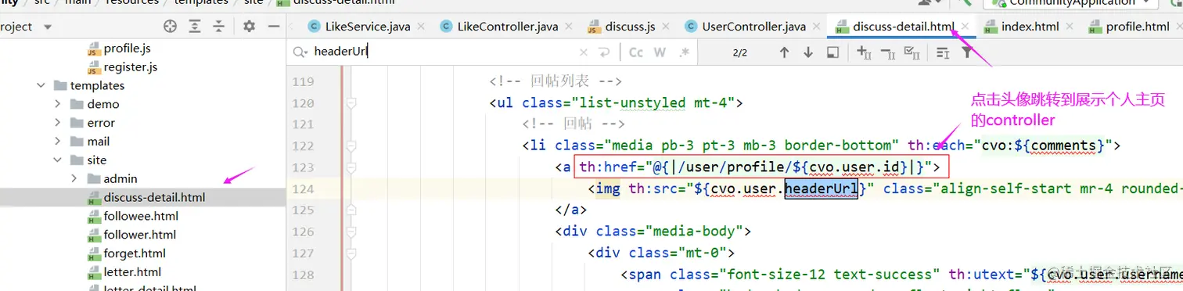Open find results in window icon
The image size is (1183, 291).
click(x=832, y=52)
